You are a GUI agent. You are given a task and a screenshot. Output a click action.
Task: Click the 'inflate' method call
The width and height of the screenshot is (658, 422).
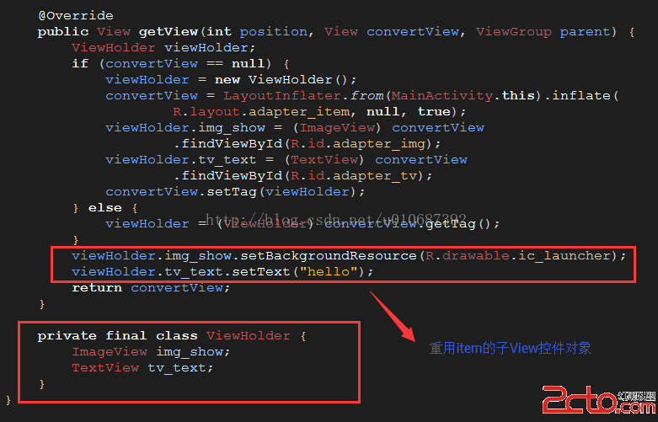[x=581, y=96]
